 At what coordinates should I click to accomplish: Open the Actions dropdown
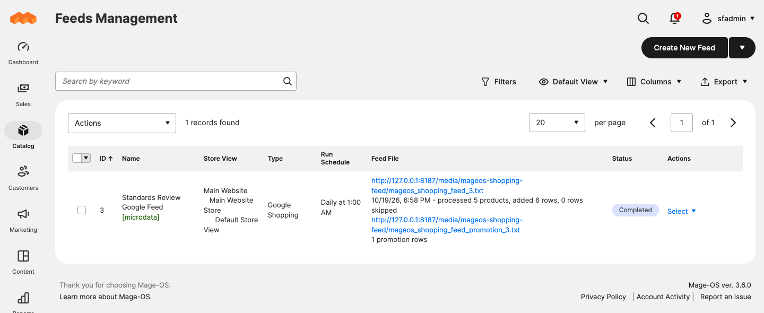(122, 123)
